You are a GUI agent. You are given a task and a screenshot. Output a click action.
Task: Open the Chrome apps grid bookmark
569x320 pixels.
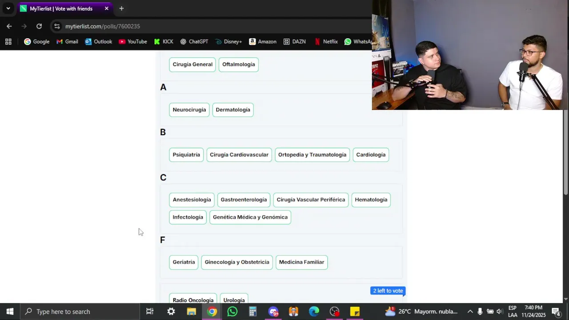coord(8,41)
